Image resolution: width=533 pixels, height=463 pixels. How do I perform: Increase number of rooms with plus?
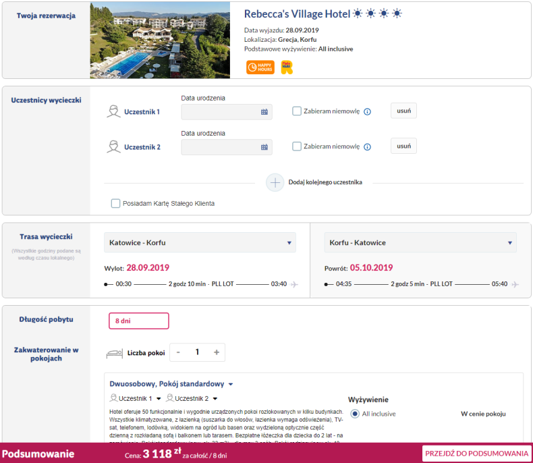[x=216, y=352]
